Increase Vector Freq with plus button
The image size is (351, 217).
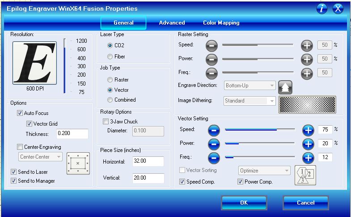[x=308, y=158]
